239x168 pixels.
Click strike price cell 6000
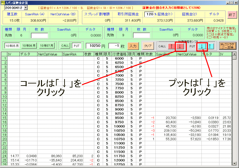[x=119, y=58]
